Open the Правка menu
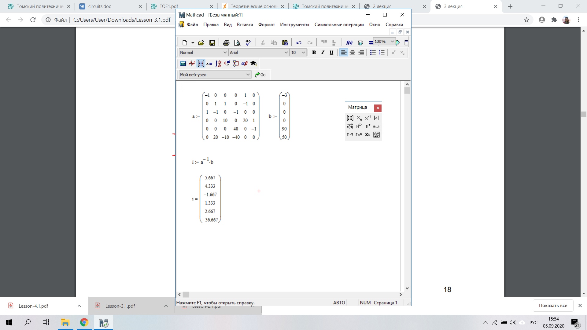Viewport: 587px width, 330px height. coord(211,24)
